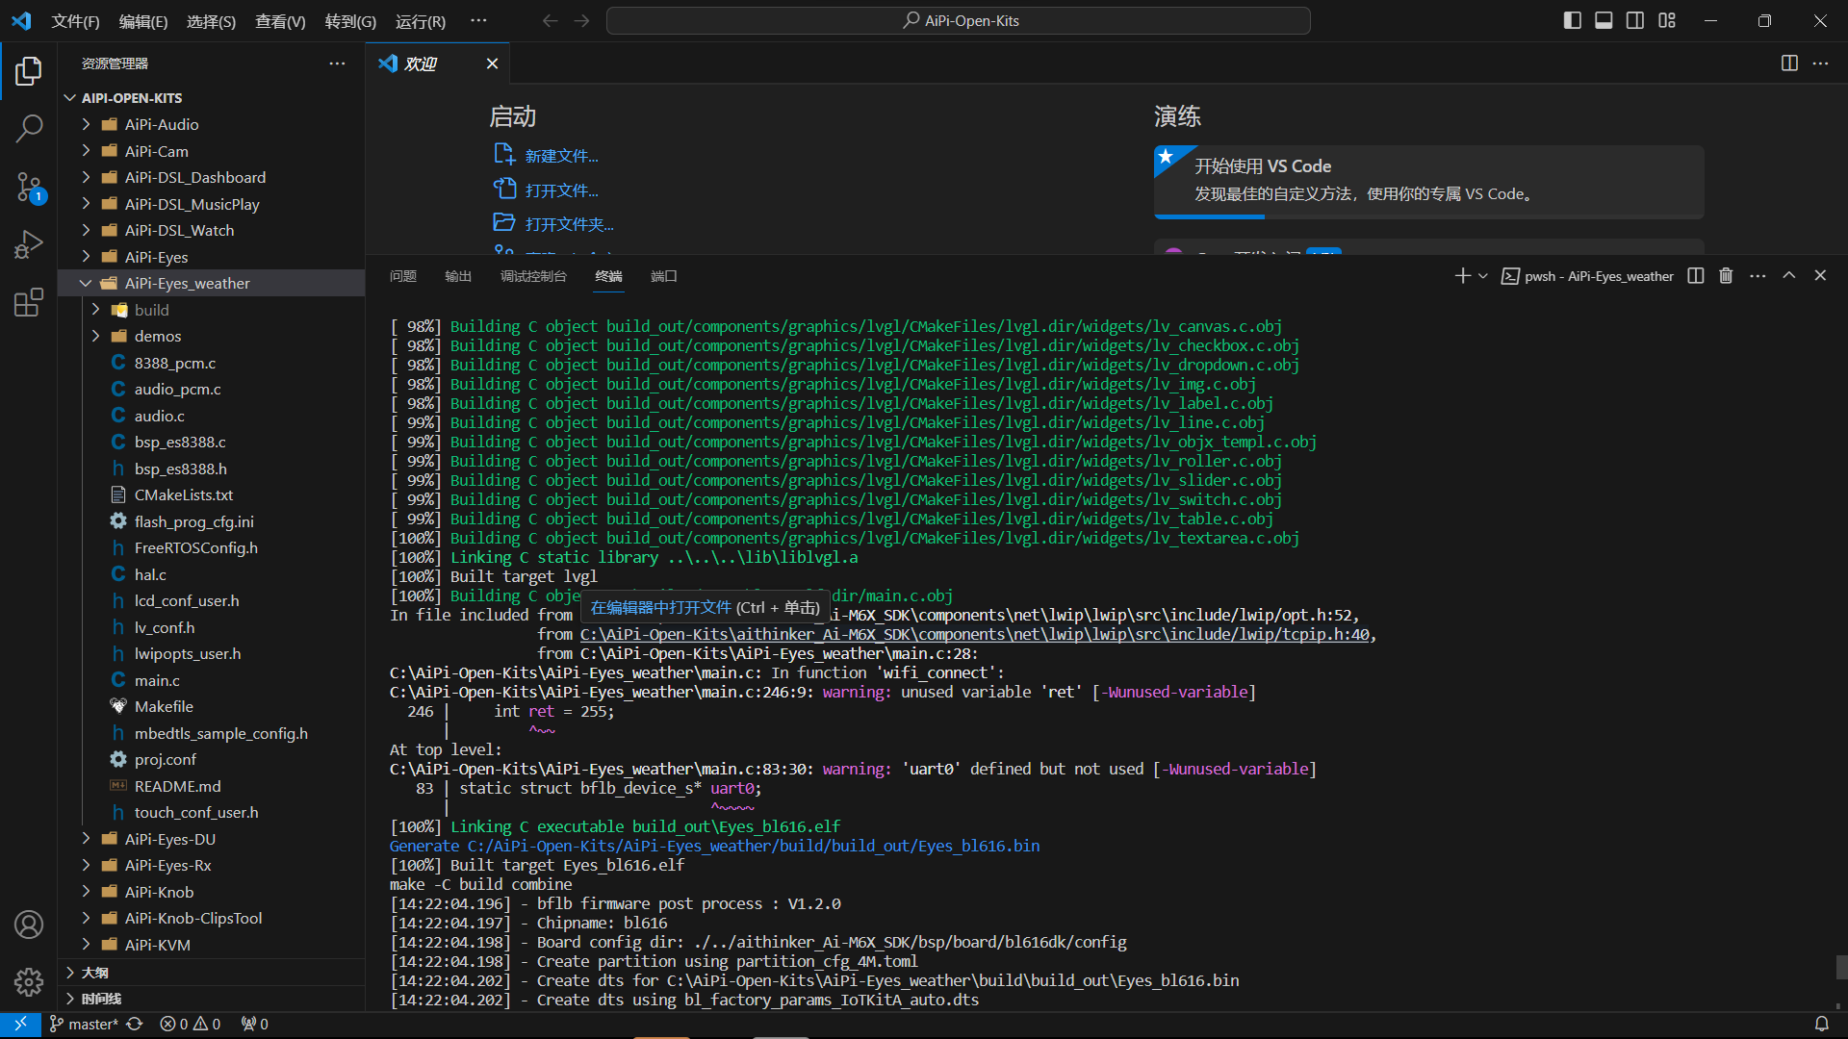Viewport: 1848px width, 1039px height.
Task: Open more actions in terminal panel
Action: pos(1758,276)
